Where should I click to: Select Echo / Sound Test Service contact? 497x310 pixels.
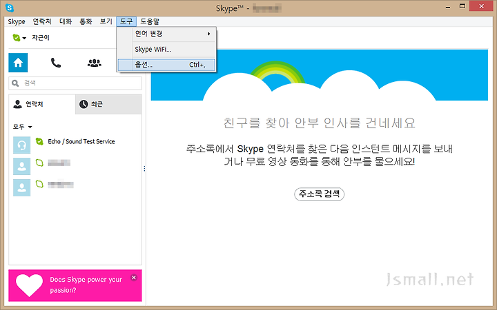pos(75,145)
